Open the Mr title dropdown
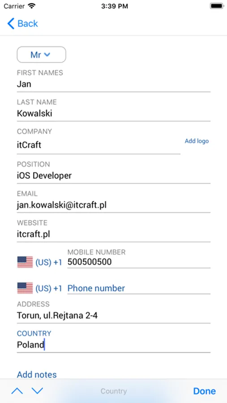The width and height of the screenshot is (227, 403). tap(41, 55)
